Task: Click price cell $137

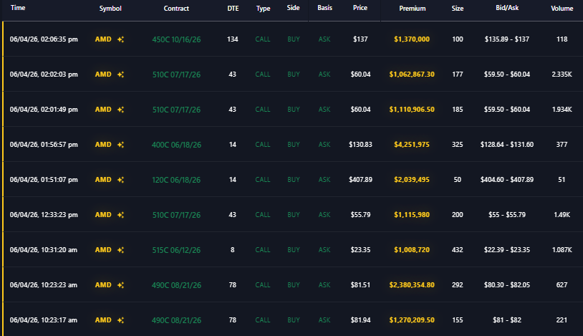Action: point(360,39)
